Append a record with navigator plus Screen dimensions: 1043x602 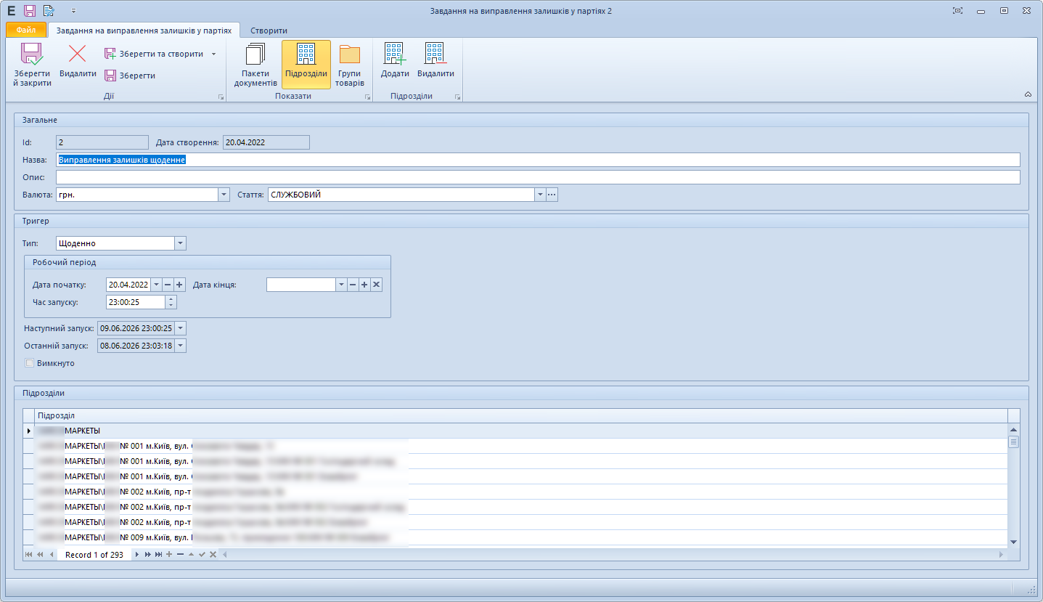169,555
